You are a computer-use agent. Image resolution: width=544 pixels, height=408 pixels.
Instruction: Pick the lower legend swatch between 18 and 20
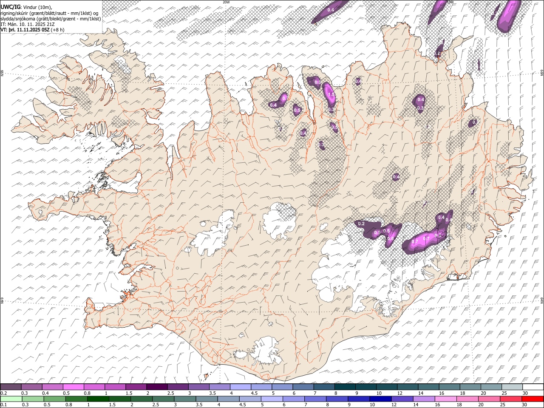click(467, 399)
